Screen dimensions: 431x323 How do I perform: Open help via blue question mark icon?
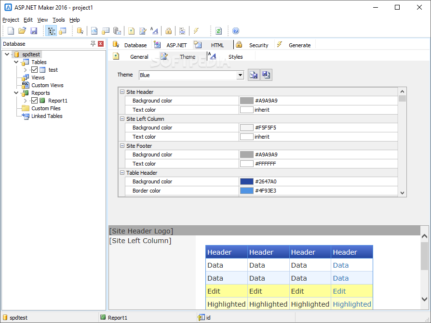tap(236, 31)
